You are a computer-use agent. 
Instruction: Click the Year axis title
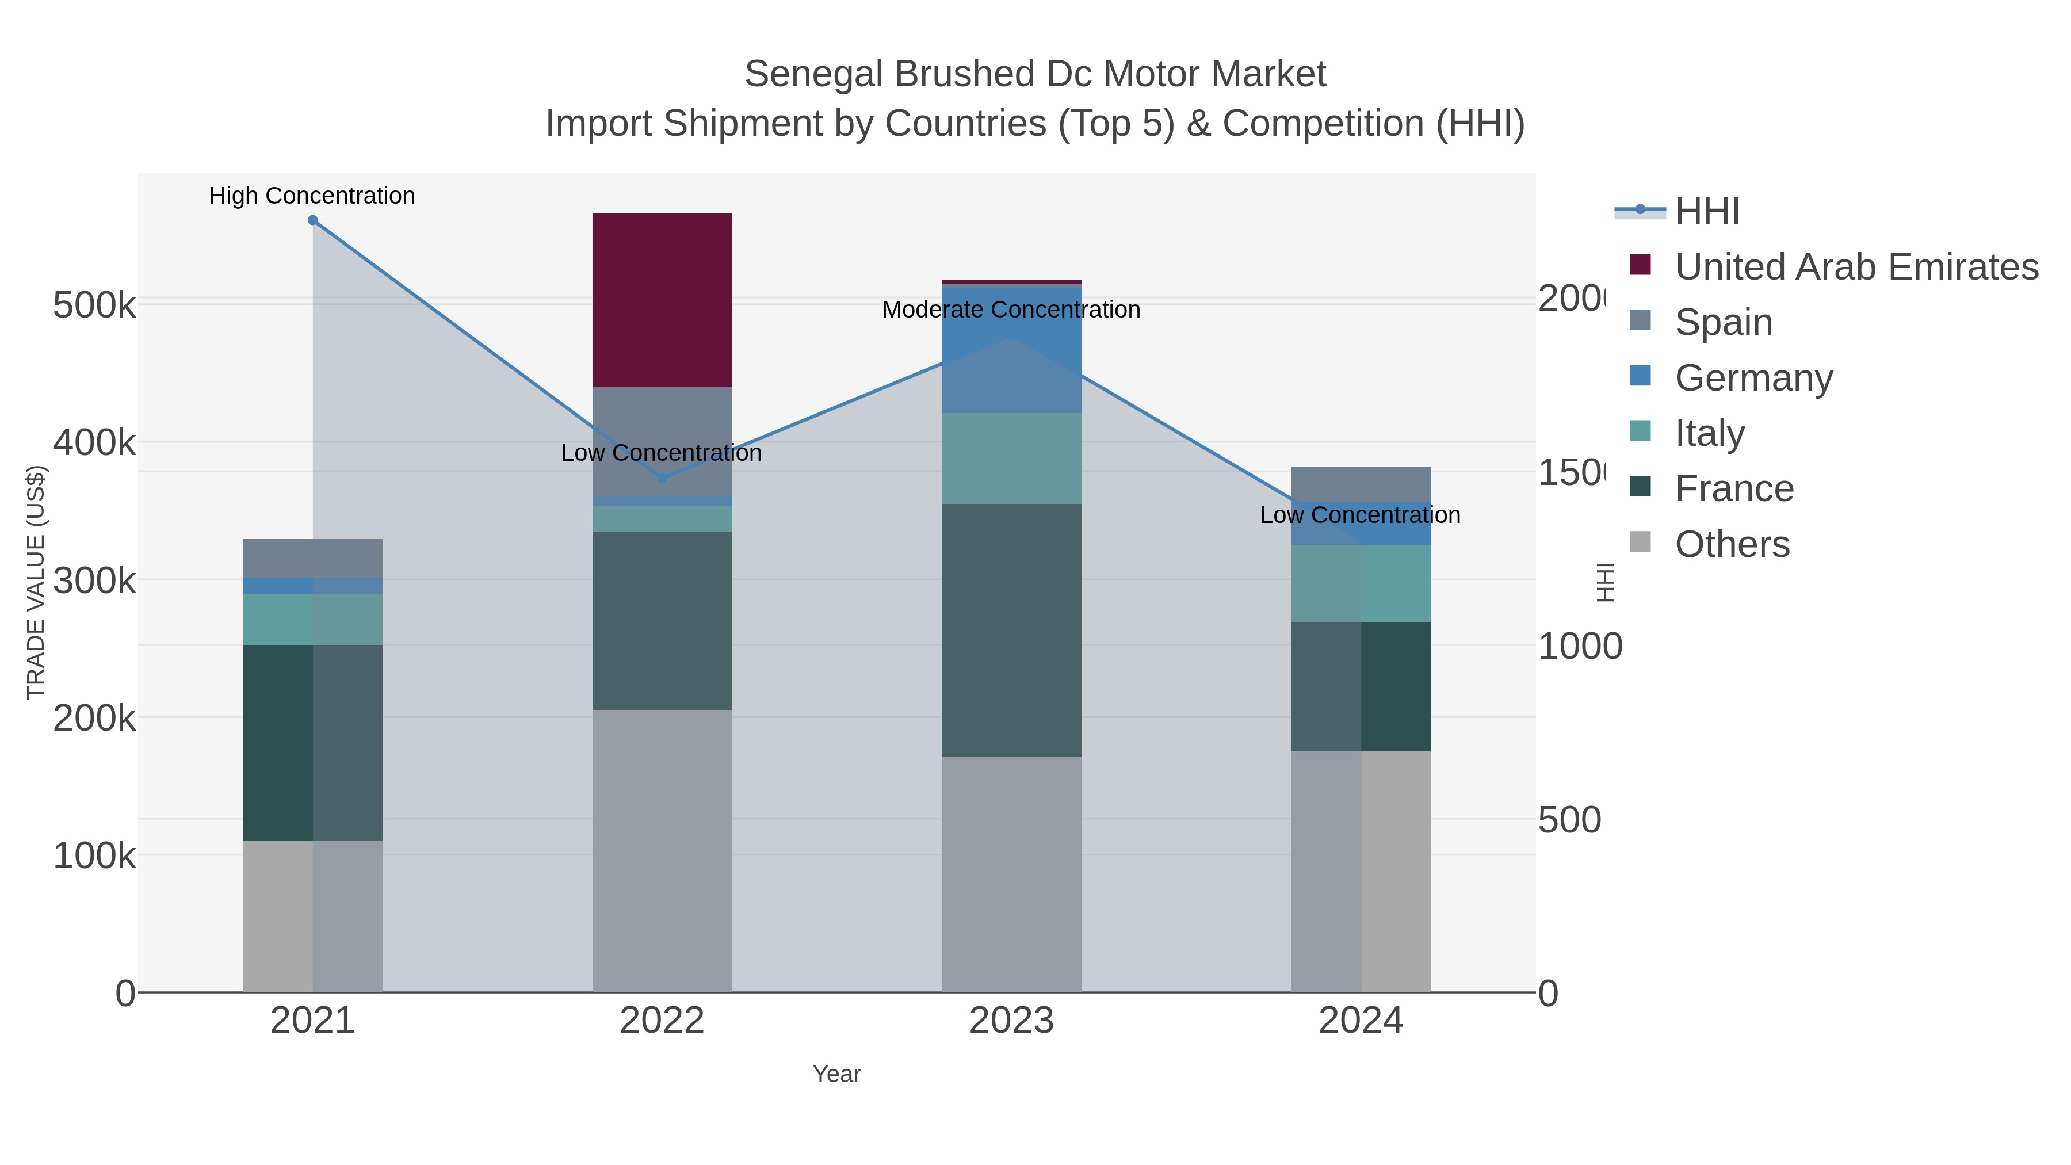click(837, 1074)
